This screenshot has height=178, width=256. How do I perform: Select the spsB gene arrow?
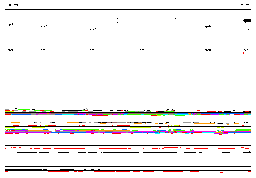(208, 21)
